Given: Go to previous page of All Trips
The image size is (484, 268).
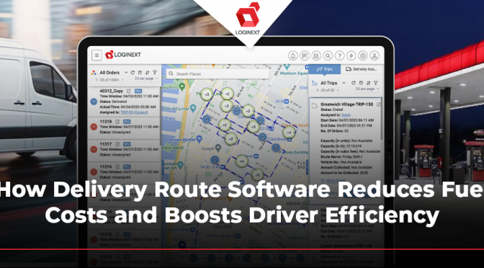Looking at the screenshot, I should pyautogui.click(x=313, y=90).
